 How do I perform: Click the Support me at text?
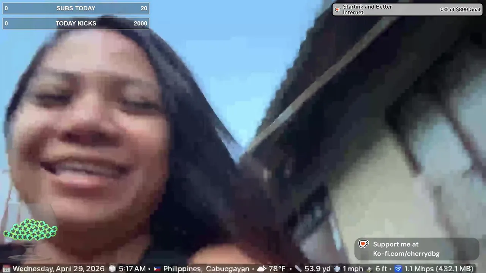(x=396, y=245)
